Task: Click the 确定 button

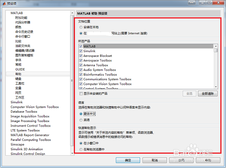Action: [128, 160]
